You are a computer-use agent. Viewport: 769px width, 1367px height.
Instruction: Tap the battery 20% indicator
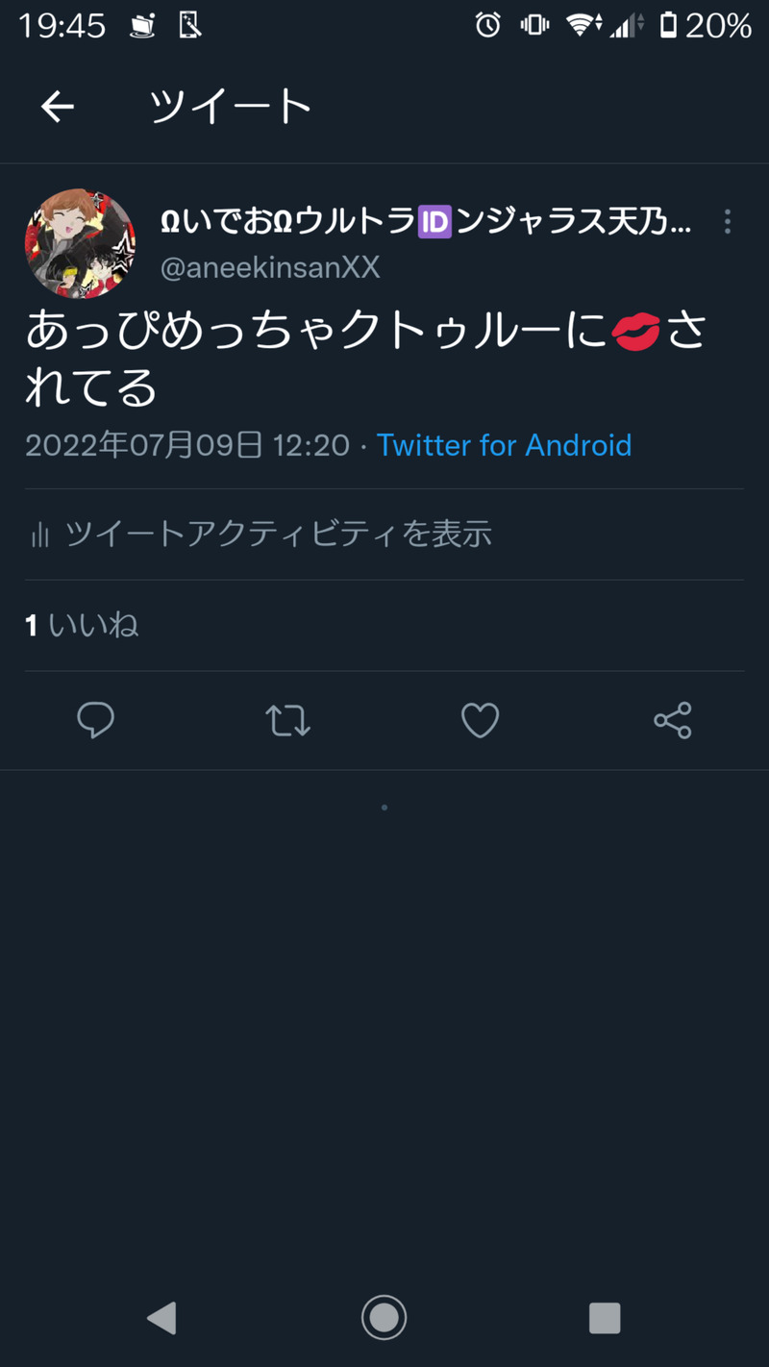(705, 26)
